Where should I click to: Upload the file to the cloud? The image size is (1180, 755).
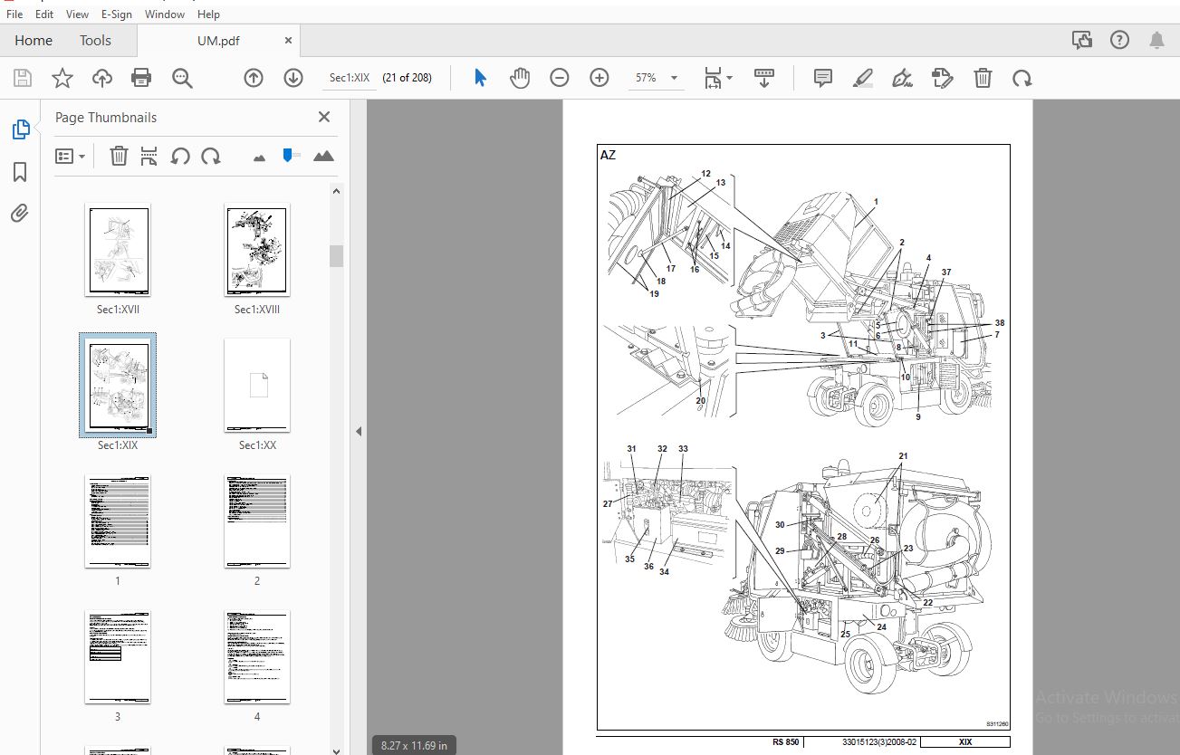(102, 78)
